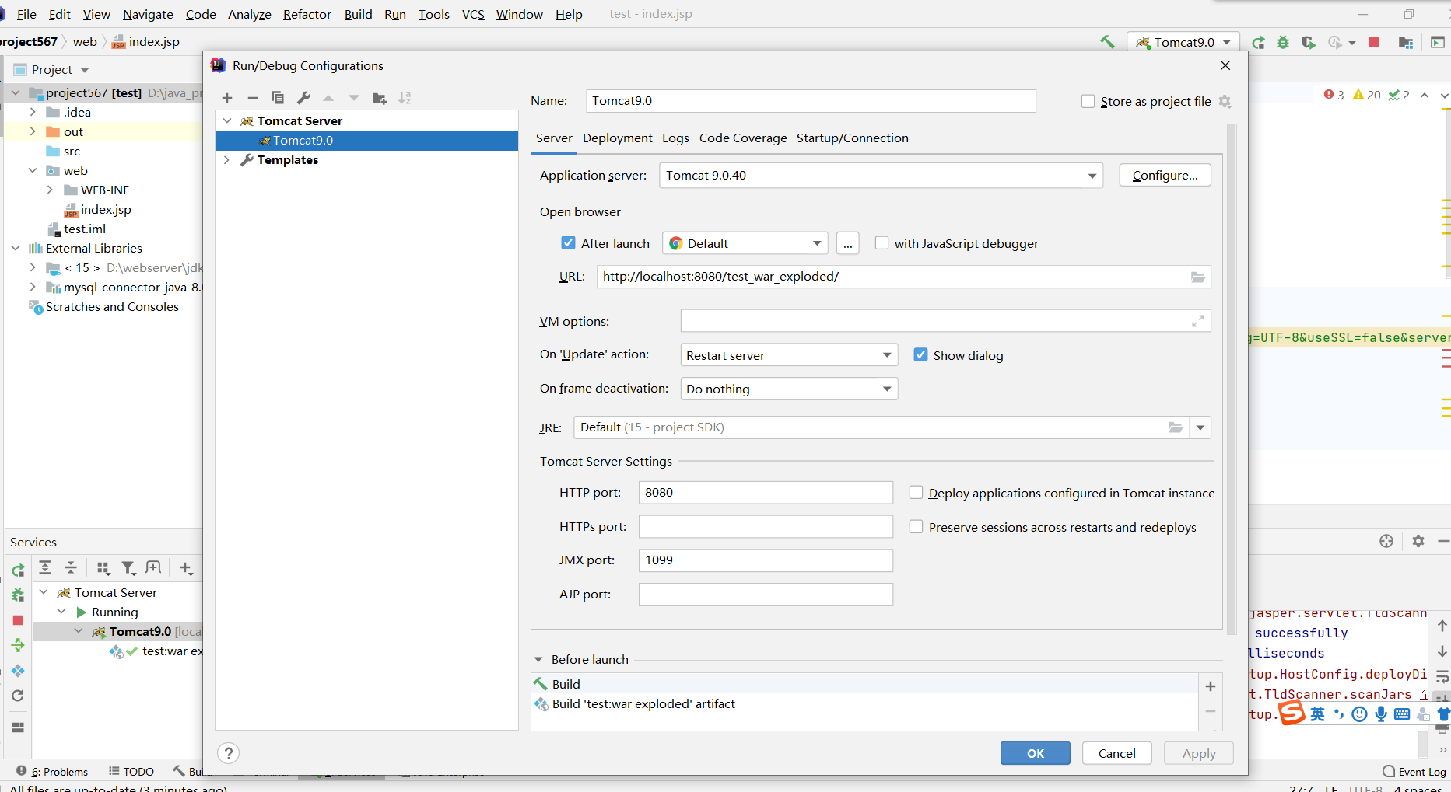Screen dimensions: 1451x792
Task: Rerun service icon in Services panel
Action: (18, 570)
